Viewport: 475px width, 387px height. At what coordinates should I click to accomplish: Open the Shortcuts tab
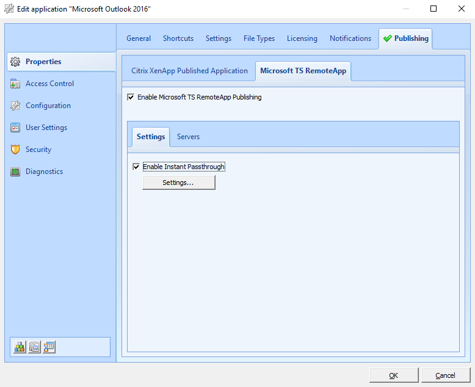(x=178, y=38)
